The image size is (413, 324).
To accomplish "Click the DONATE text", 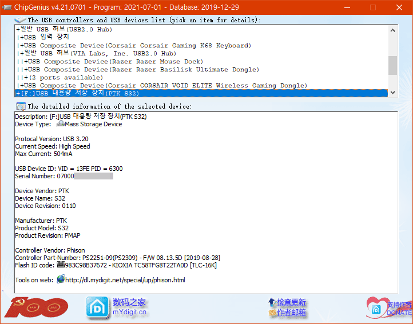I will [399, 313].
